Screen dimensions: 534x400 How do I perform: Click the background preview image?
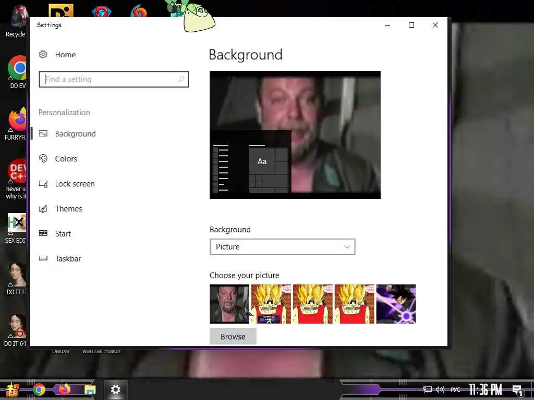(295, 135)
